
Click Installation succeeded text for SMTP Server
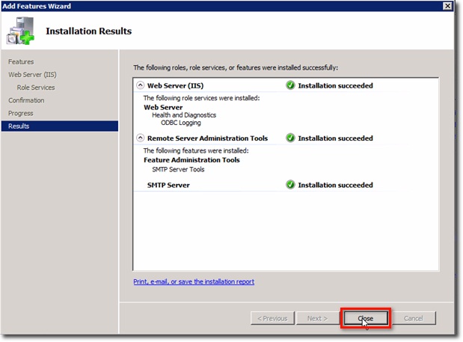click(335, 185)
